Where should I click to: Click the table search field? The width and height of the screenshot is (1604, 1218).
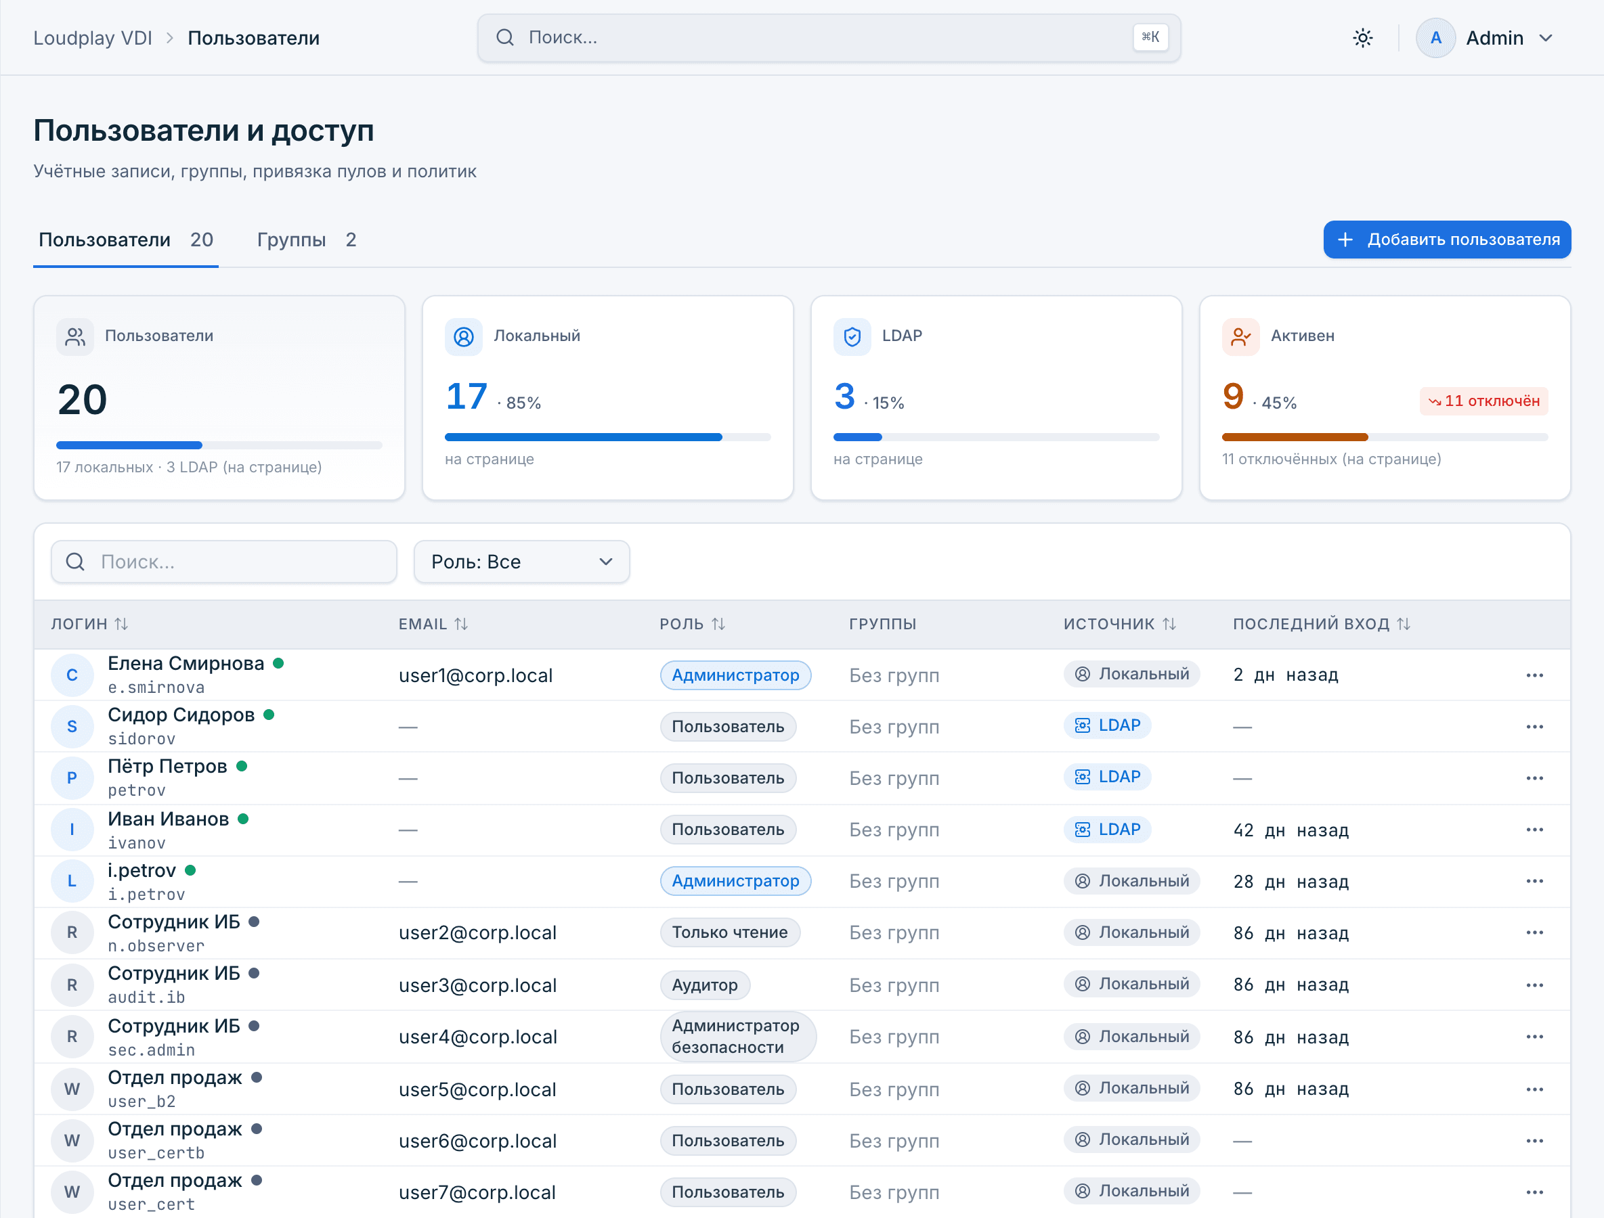[x=223, y=562]
